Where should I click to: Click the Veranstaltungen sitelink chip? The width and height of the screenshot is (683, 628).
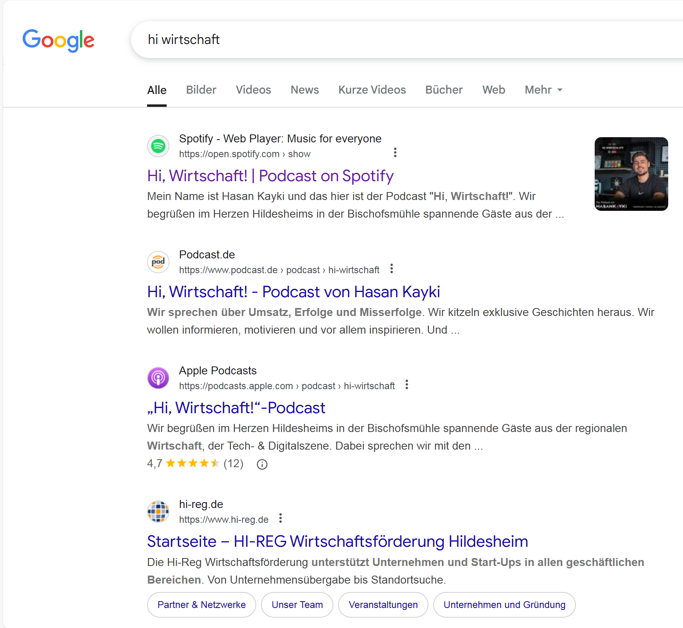pyautogui.click(x=383, y=605)
